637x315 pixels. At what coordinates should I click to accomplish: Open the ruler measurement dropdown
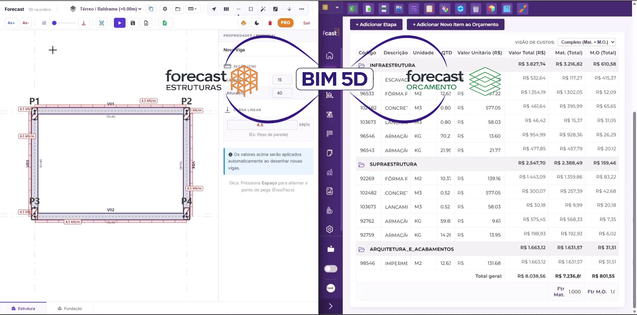192,9
